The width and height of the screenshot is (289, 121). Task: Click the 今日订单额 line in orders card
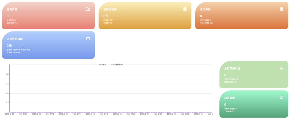pyautogui.click(x=206, y=23)
